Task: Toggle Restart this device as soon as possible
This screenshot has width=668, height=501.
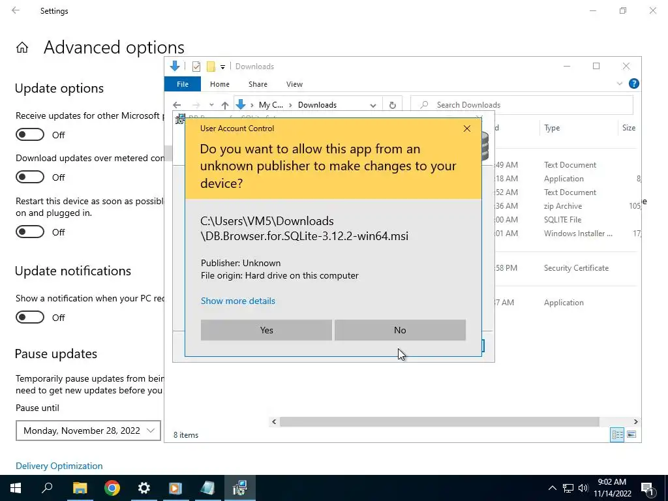Action: tap(30, 232)
